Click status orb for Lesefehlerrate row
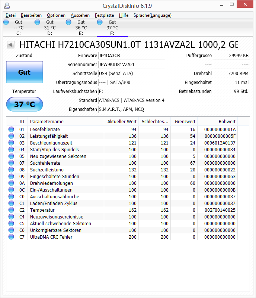 click(11, 129)
